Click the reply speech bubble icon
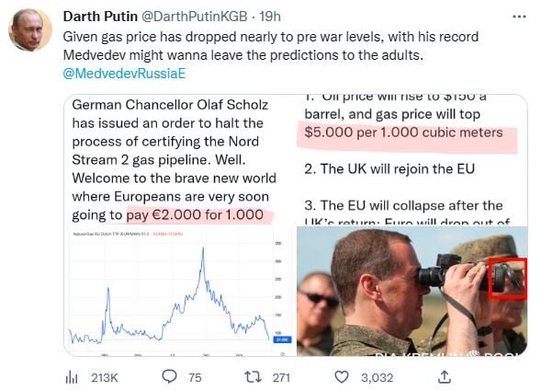 coord(169,377)
